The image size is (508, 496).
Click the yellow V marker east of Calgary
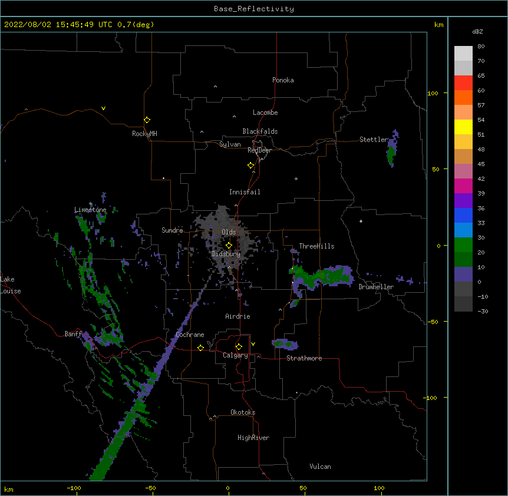(x=253, y=344)
